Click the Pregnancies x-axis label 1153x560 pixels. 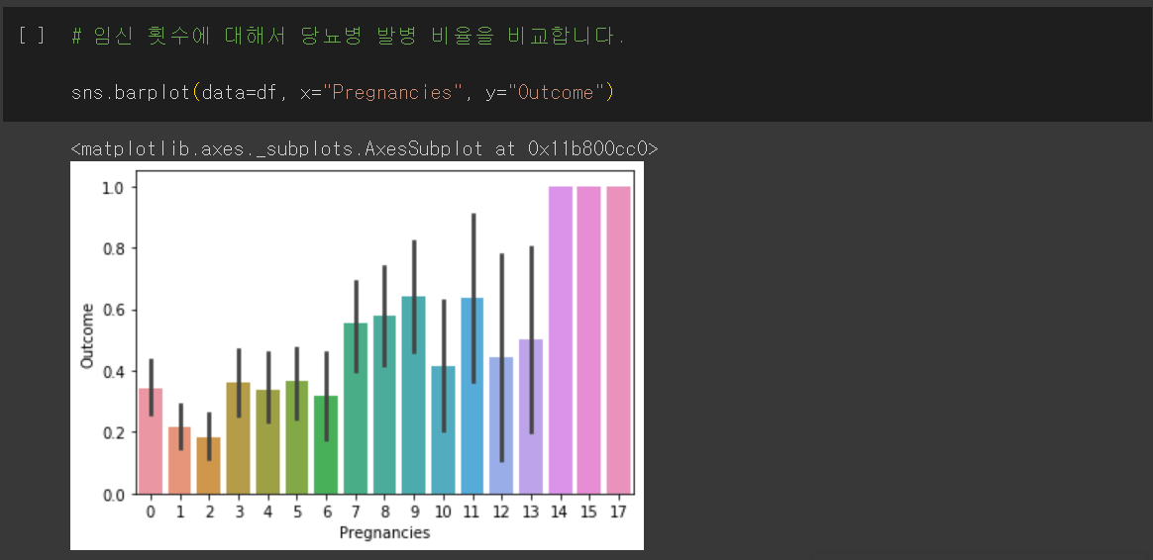click(x=384, y=533)
